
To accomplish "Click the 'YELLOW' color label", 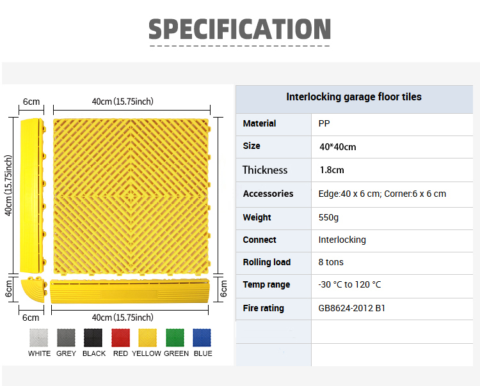I will (147, 353).
